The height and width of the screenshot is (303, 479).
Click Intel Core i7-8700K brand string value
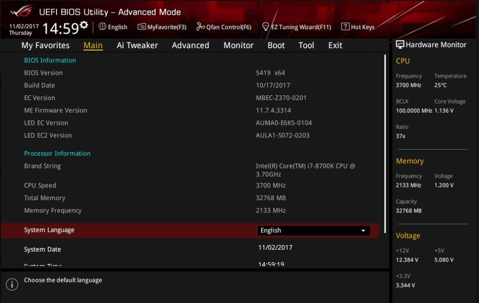click(x=305, y=170)
